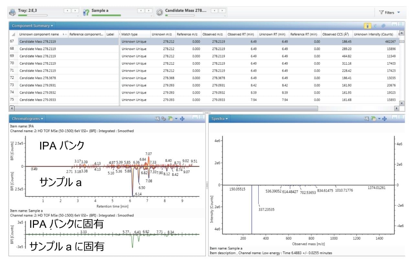Click the Filters funnel icon
Viewport: 414px width, 263px height.
[381, 12]
